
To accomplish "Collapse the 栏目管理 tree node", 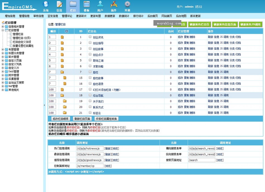I will [x=3, y=30].
